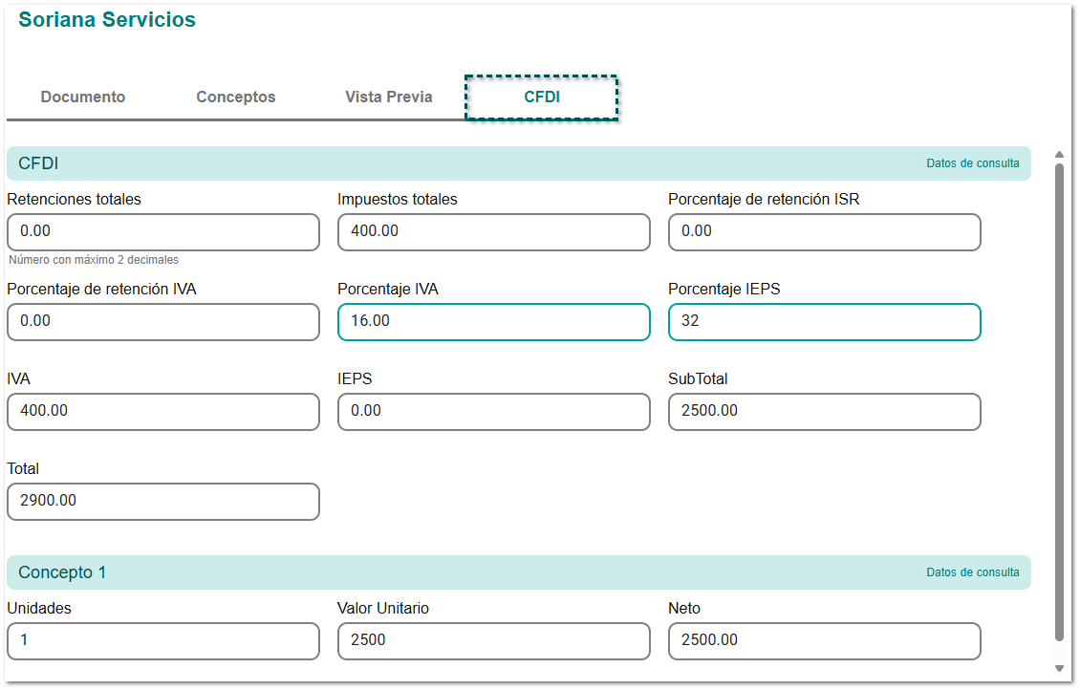Click Porcentaje de retención IVA field
Screen dimensions: 1080x690
click(162, 322)
